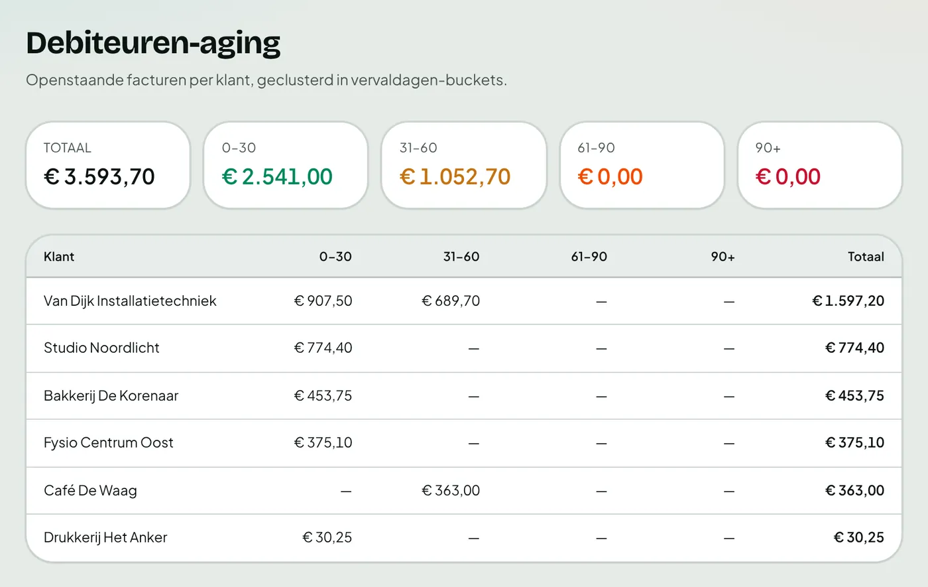This screenshot has height=587, width=928.
Task: Click the 61-90 summary card
Action: (x=642, y=165)
